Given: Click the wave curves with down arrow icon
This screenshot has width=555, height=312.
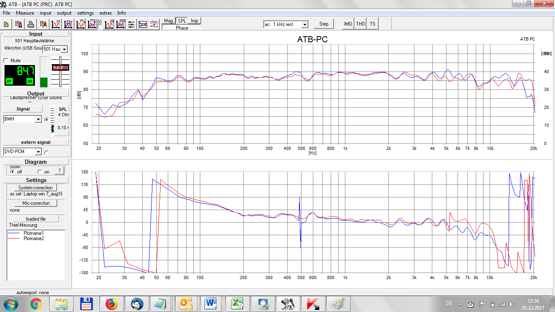Looking at the screenshot, I should pyautogui.click(x=154, y=24).
